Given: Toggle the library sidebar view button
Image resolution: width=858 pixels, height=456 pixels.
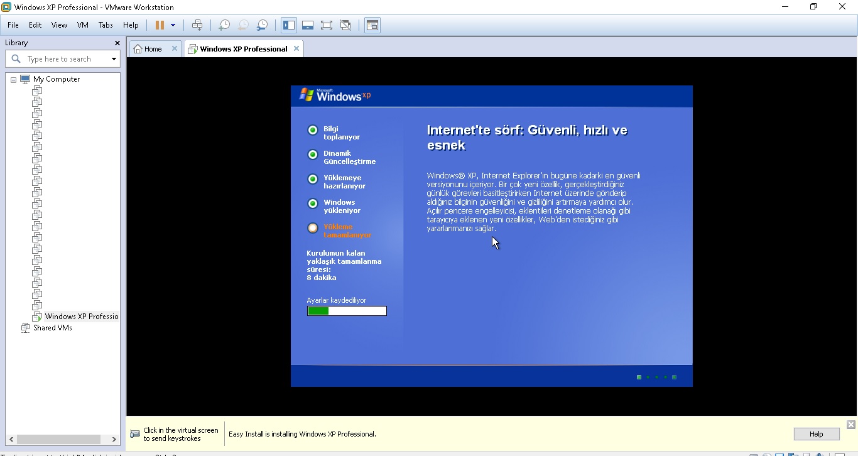Looking at the screenshot, I should (x=289, y=25).
